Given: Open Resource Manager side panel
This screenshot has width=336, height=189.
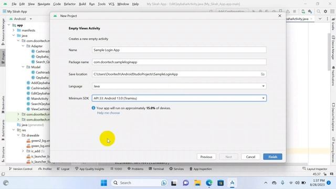Looking at the screenshot, I should tap(3, 31).
